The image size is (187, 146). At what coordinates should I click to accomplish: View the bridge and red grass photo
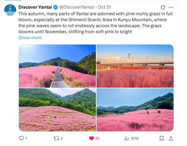click(x=135, y=66)
